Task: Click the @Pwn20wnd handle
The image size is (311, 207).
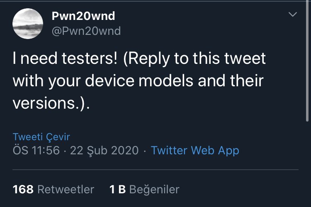Action: pyautogui.click(x=86, y=31)
